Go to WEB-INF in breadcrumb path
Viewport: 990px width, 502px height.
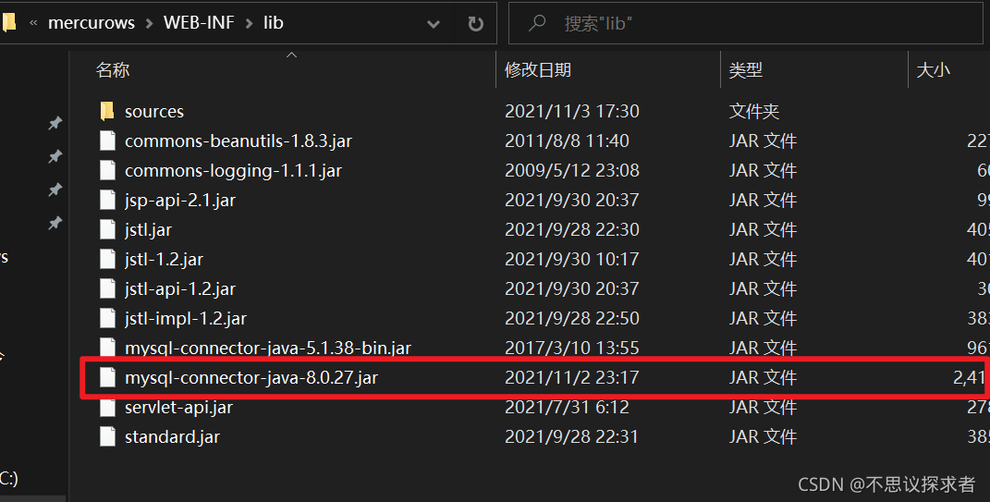pyautogui.click(x=199, y=23)
